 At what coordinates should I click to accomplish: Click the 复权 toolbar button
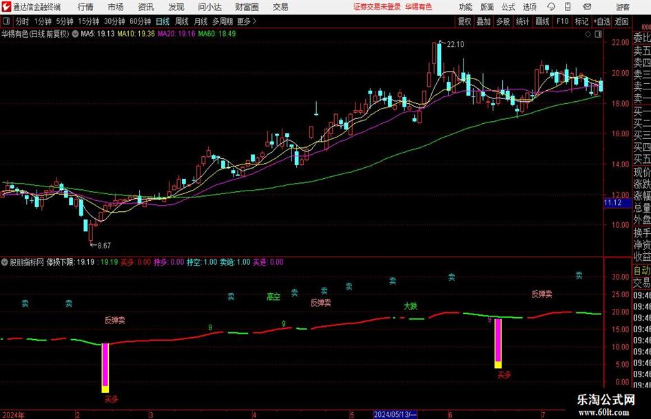[x=464, y=21]
